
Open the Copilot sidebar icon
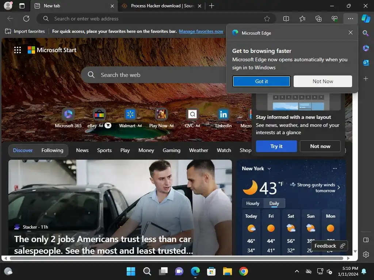click(x=366, y=19)
